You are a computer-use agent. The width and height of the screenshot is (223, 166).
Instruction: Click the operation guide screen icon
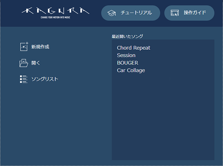point(175,13)
